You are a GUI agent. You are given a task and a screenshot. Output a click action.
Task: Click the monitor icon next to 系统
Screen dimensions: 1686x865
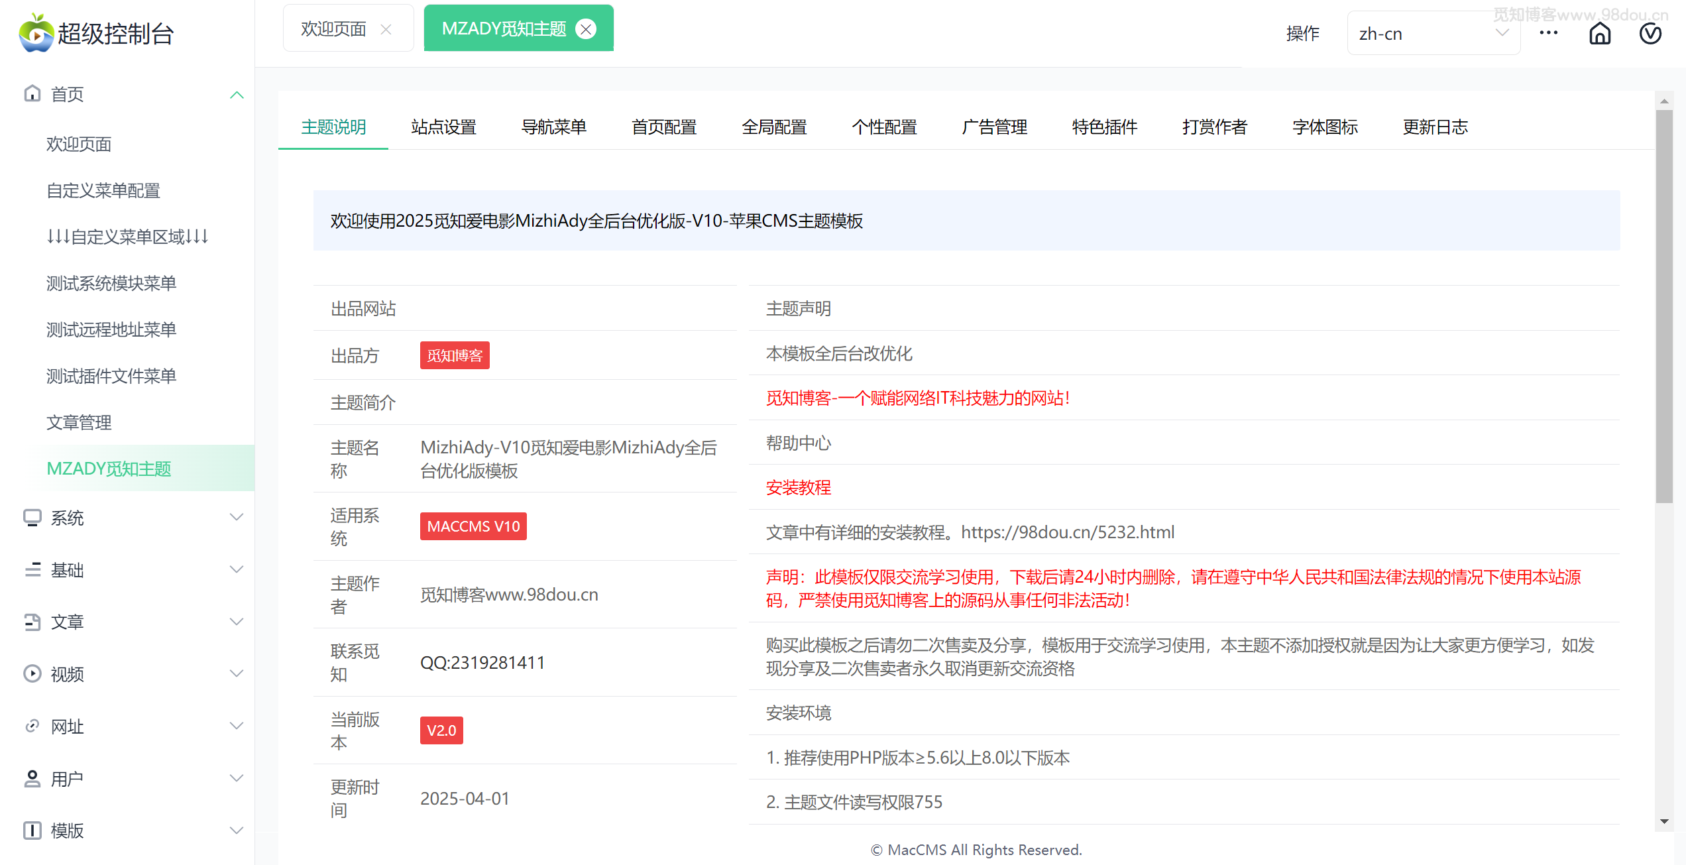32,518
